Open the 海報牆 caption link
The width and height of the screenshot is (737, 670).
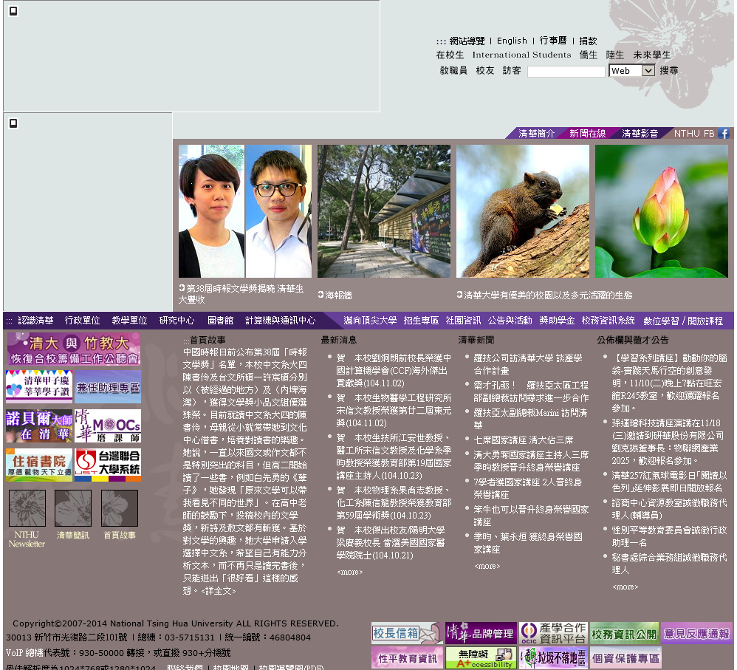tap(338, 295)
